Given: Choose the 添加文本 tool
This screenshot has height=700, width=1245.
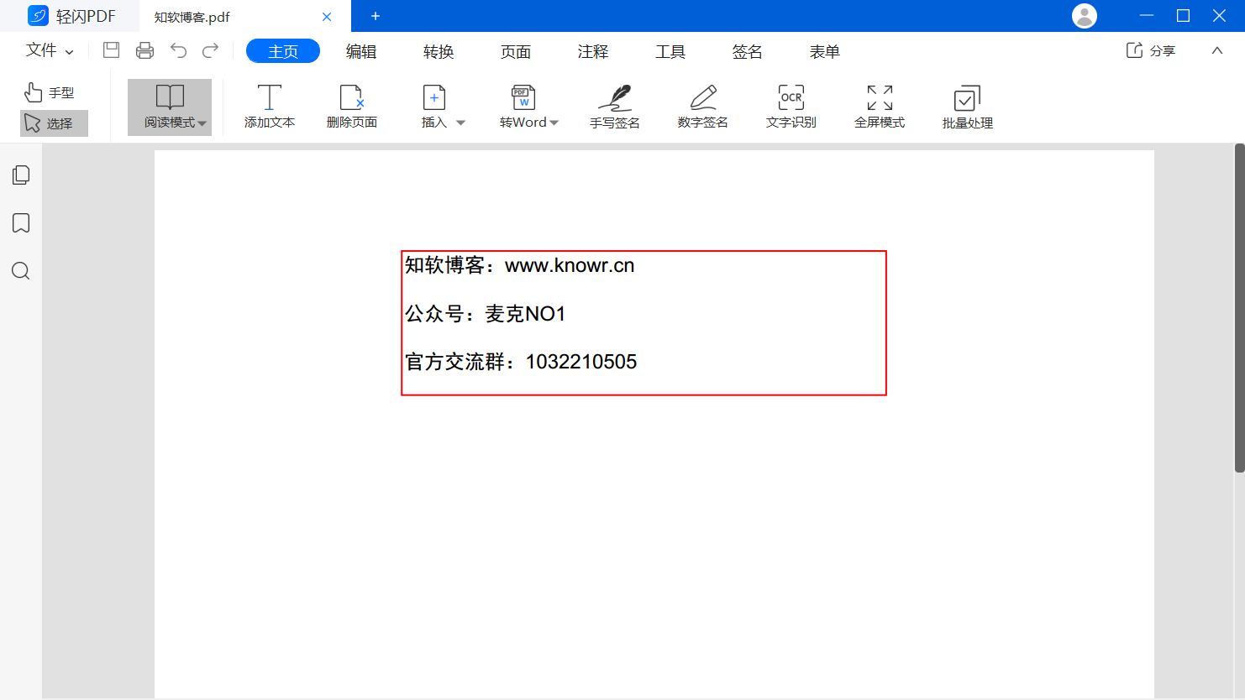Looking at the screenshot, I should tap(270, 107).
